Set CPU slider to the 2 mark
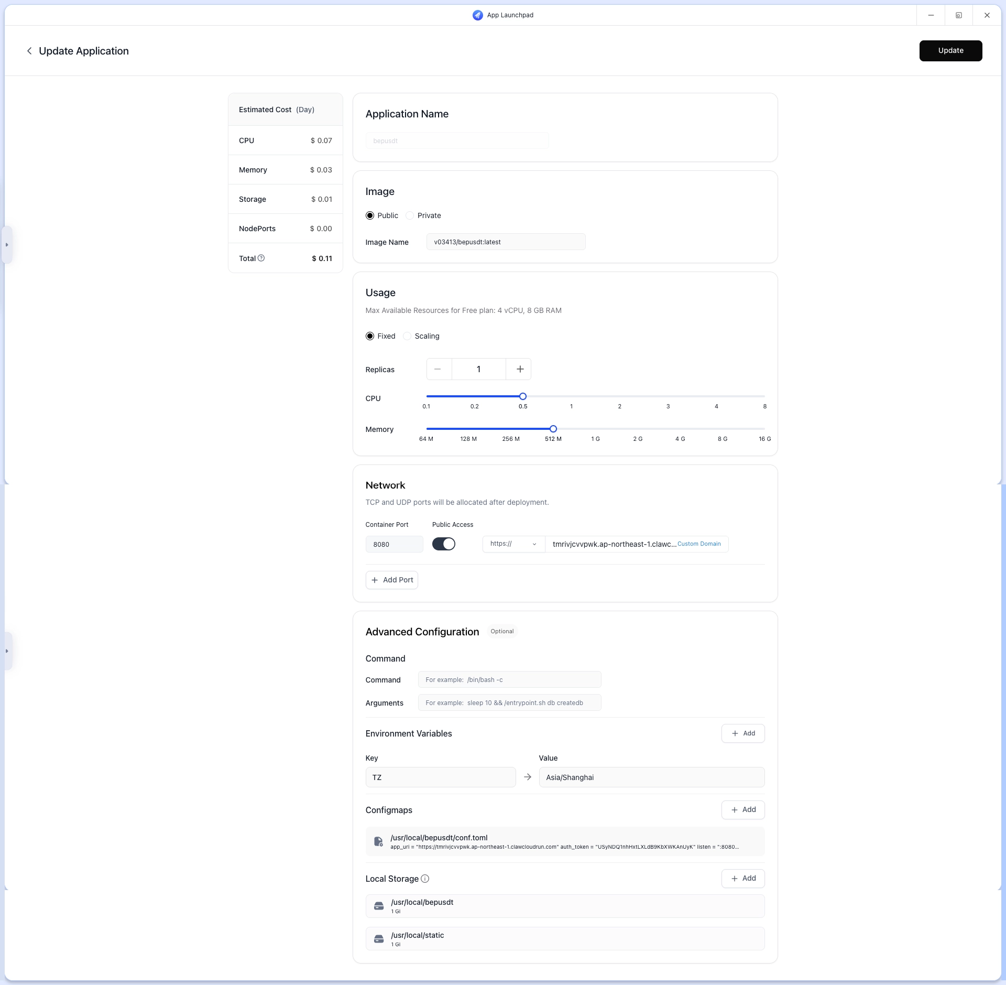The image size is (1006, 985). [x=620, y=396]
